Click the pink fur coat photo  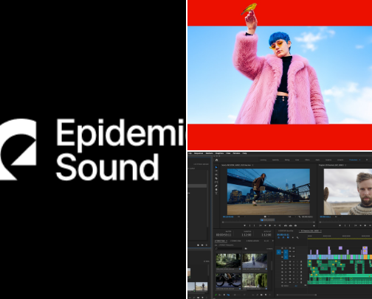280,75
